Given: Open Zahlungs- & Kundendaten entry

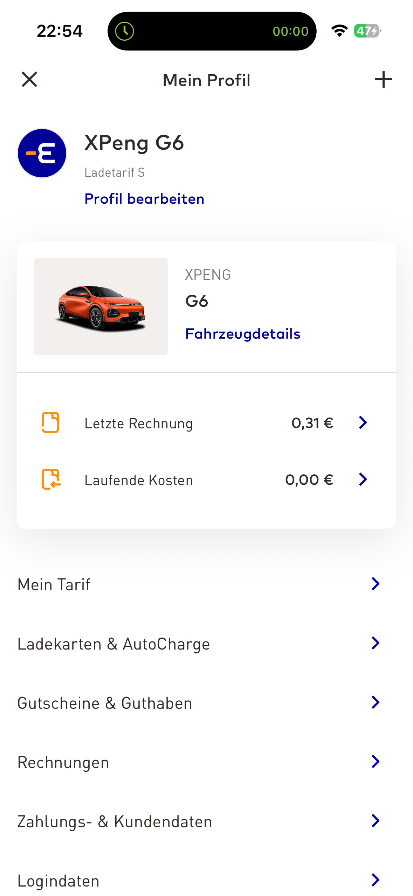Looking at the screenshot, I should (115, 821).
